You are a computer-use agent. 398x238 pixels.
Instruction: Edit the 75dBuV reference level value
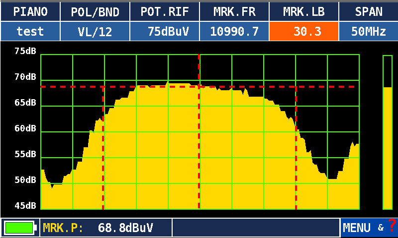tap(165, 31)
